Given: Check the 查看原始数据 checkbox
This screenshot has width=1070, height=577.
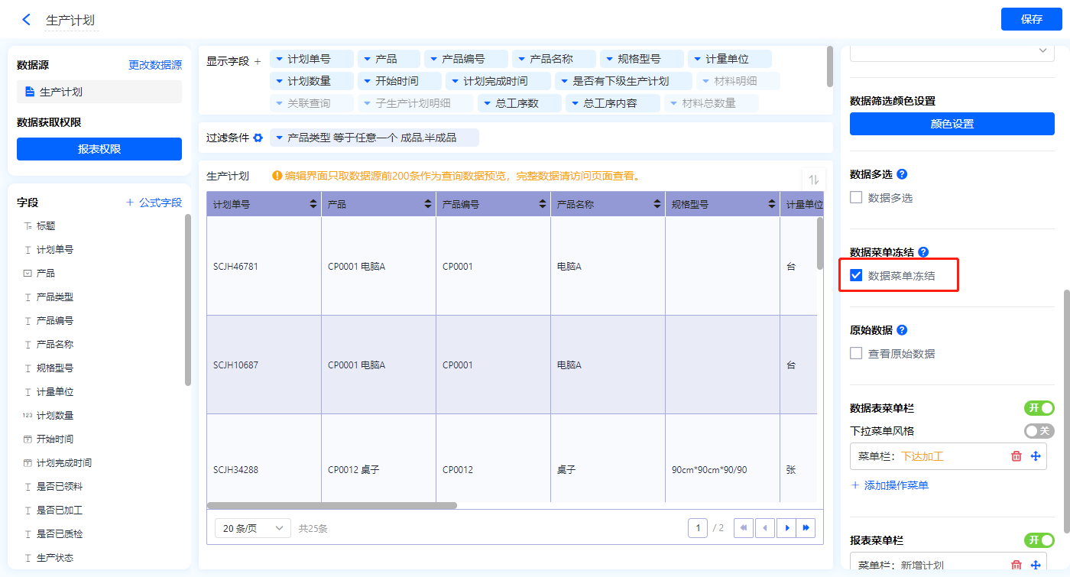Looking at the screenshot, I should (857, 354).
